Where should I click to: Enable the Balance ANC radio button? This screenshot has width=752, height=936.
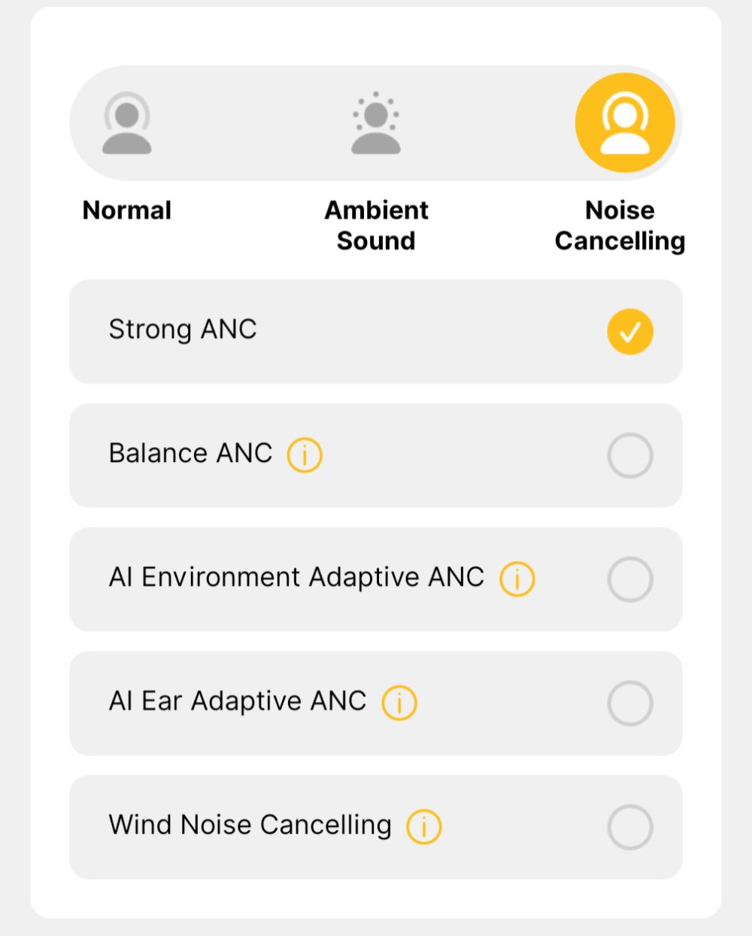[x=630, y=455]
